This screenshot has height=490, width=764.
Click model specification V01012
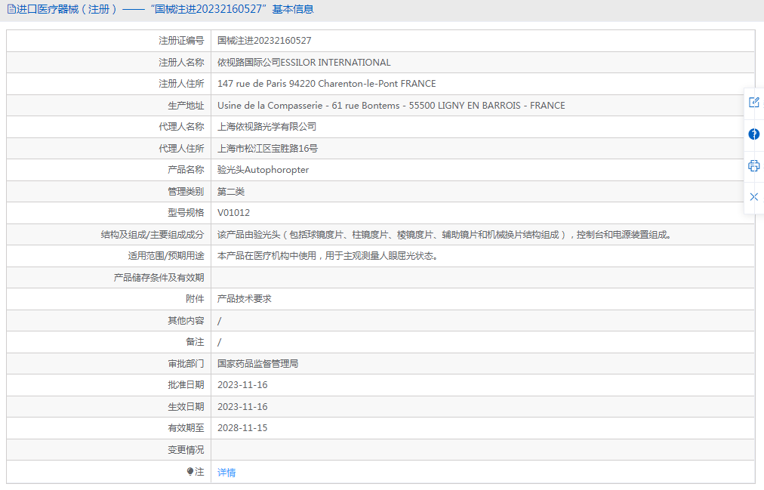[233, 213]
